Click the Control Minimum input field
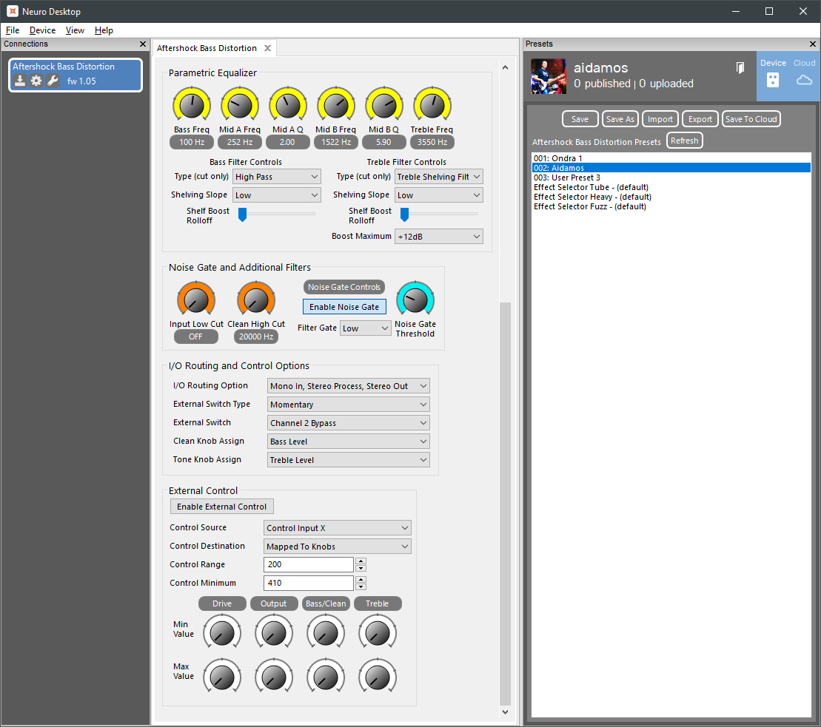The width and height of the screenshot is (821, 727). point(309,584)
